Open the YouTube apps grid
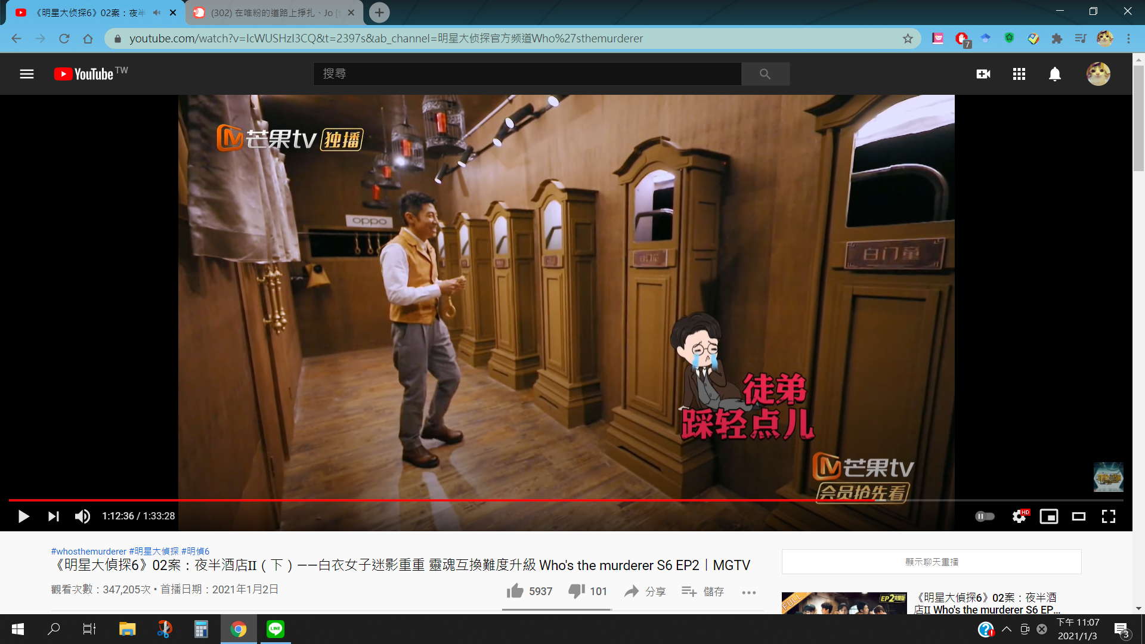The image size is (1145, 644). point(1019,74)
